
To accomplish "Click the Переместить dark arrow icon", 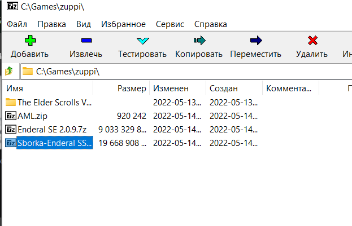I will tap(256, 41).
